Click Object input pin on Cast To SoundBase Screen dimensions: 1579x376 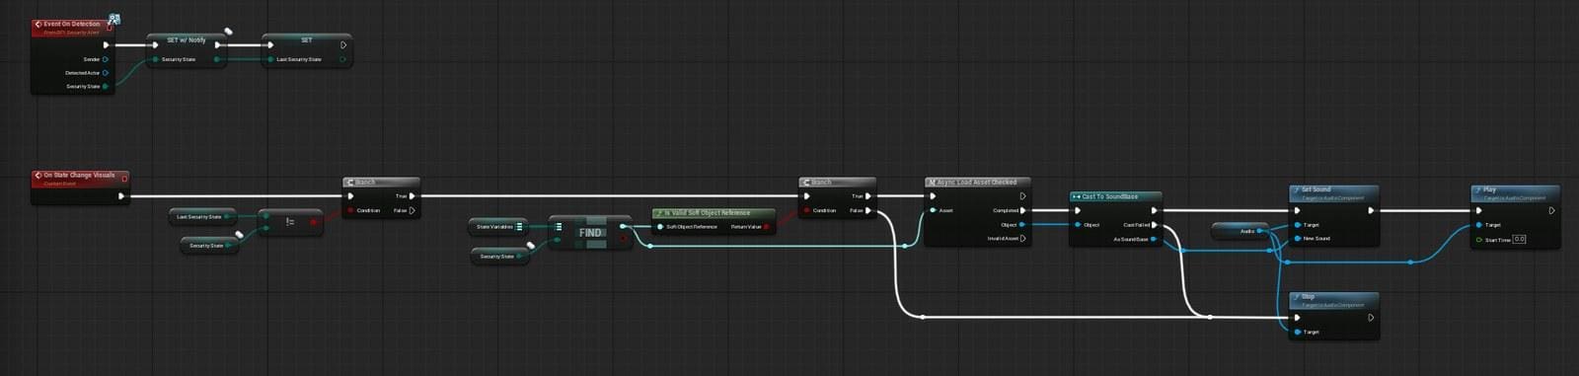pyautogui.click(x=1078, y=225)
